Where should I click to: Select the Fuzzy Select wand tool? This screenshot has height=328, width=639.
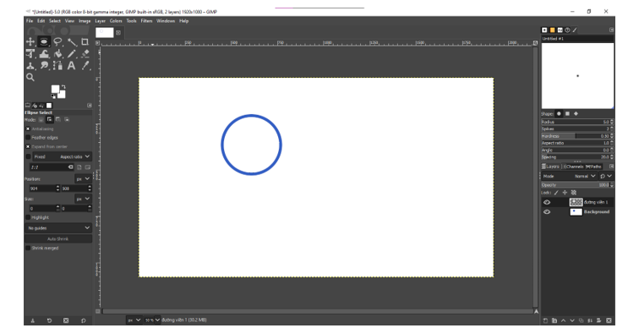point(72,41)
